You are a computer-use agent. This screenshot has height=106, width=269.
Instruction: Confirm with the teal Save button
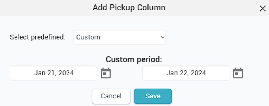(153, 96)
